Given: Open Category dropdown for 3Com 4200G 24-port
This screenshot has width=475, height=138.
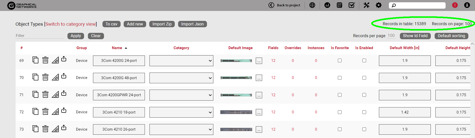Looking at the screenshot, I should (181, 61).
